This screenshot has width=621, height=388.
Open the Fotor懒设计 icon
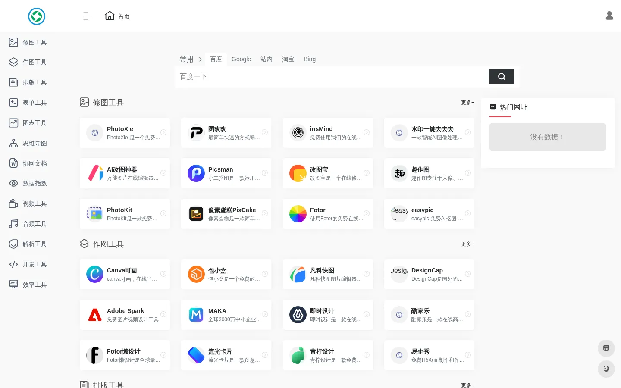(95, 355)
